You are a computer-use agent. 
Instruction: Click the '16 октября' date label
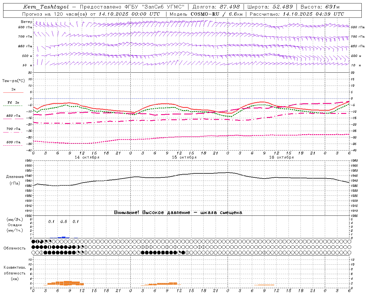(281, 157)
